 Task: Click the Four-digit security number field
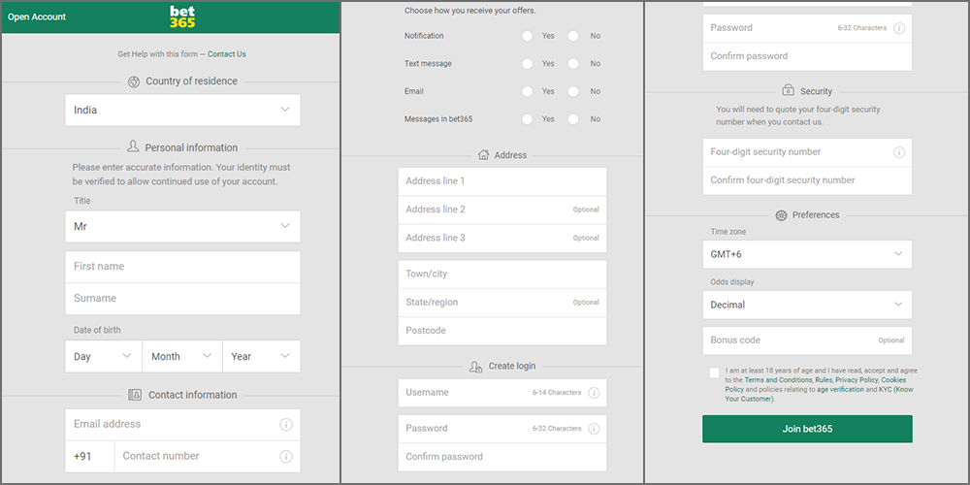click(807, 152)
